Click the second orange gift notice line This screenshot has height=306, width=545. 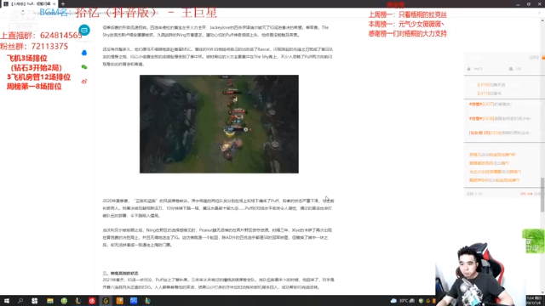[489, 163]
